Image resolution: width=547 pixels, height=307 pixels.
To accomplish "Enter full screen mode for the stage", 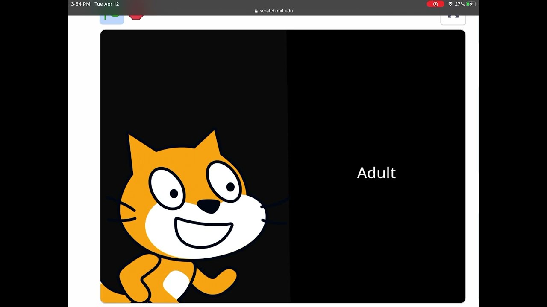I will 453,20.
